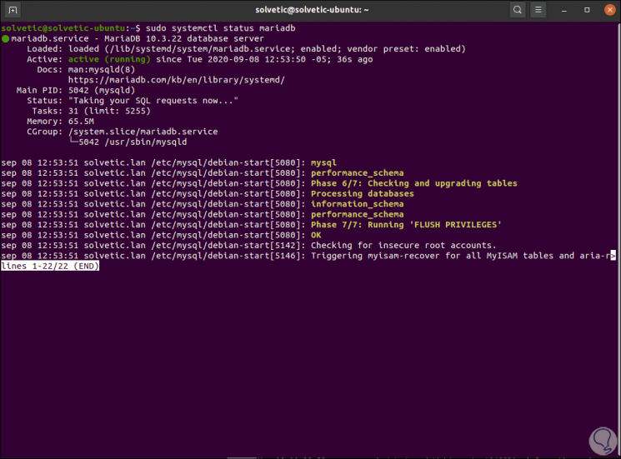Click the window title solvetic@solvetic-ubuntu
The width and height of the screenshot is (621, 459).
(x=310, y=10)
